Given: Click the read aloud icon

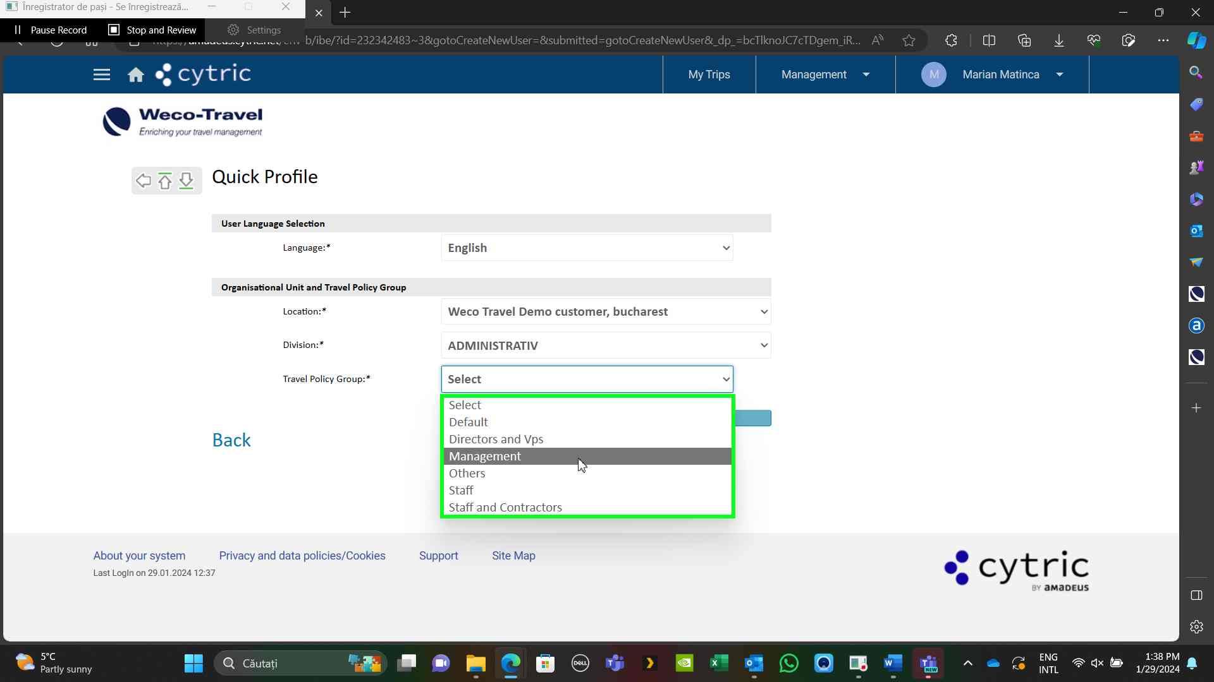Looking at the screenshot, I should coord(877,40).
